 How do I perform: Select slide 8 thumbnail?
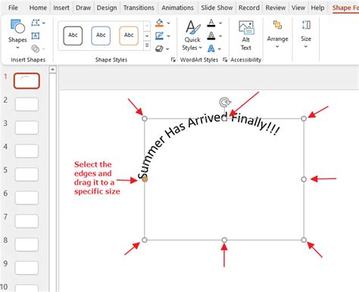27,244
